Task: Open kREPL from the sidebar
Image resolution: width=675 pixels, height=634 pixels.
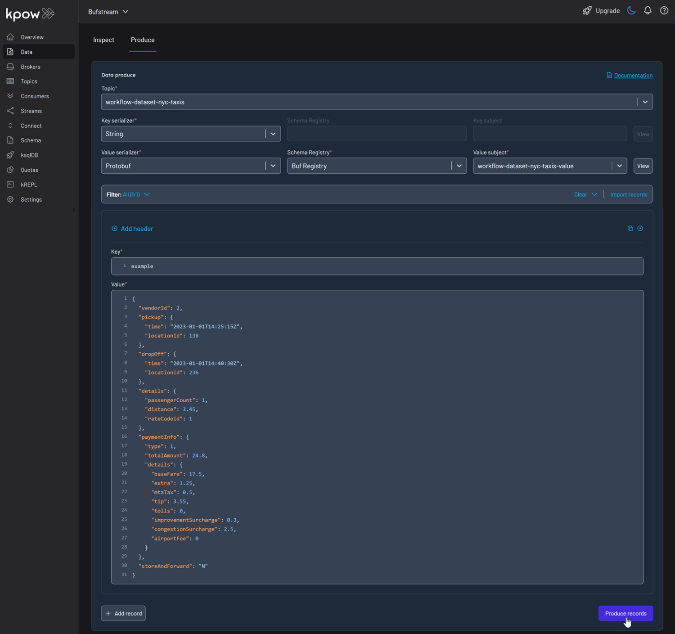Action: [29, 184]
